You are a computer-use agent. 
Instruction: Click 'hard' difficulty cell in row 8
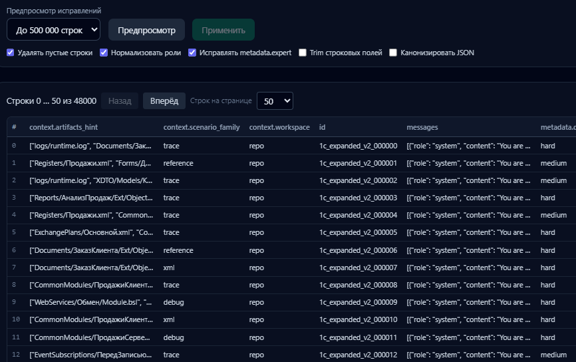547,285
